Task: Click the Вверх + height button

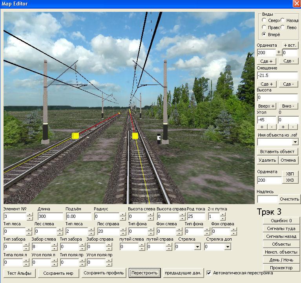Action: pyautogui.click(x=267, y=106)
